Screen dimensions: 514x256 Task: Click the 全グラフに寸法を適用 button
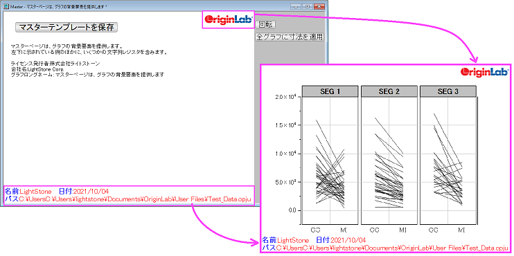(x=290, y=37)
